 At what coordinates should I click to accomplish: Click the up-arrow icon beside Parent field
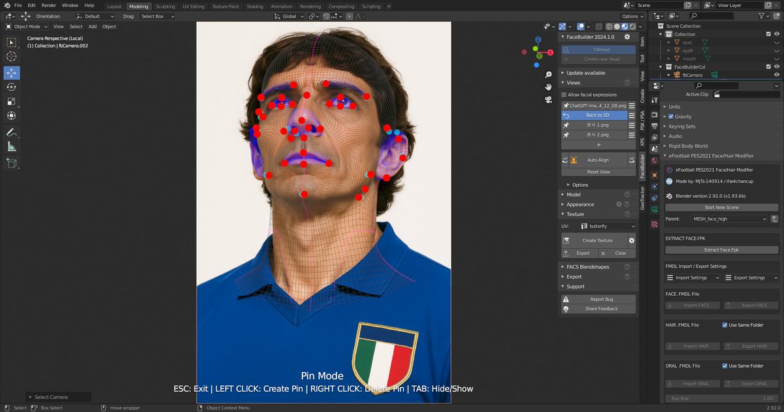pyautogui.click(x=774, y=219)
